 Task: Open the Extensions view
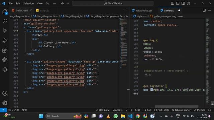pyautogui.click(x=5, y=50)
